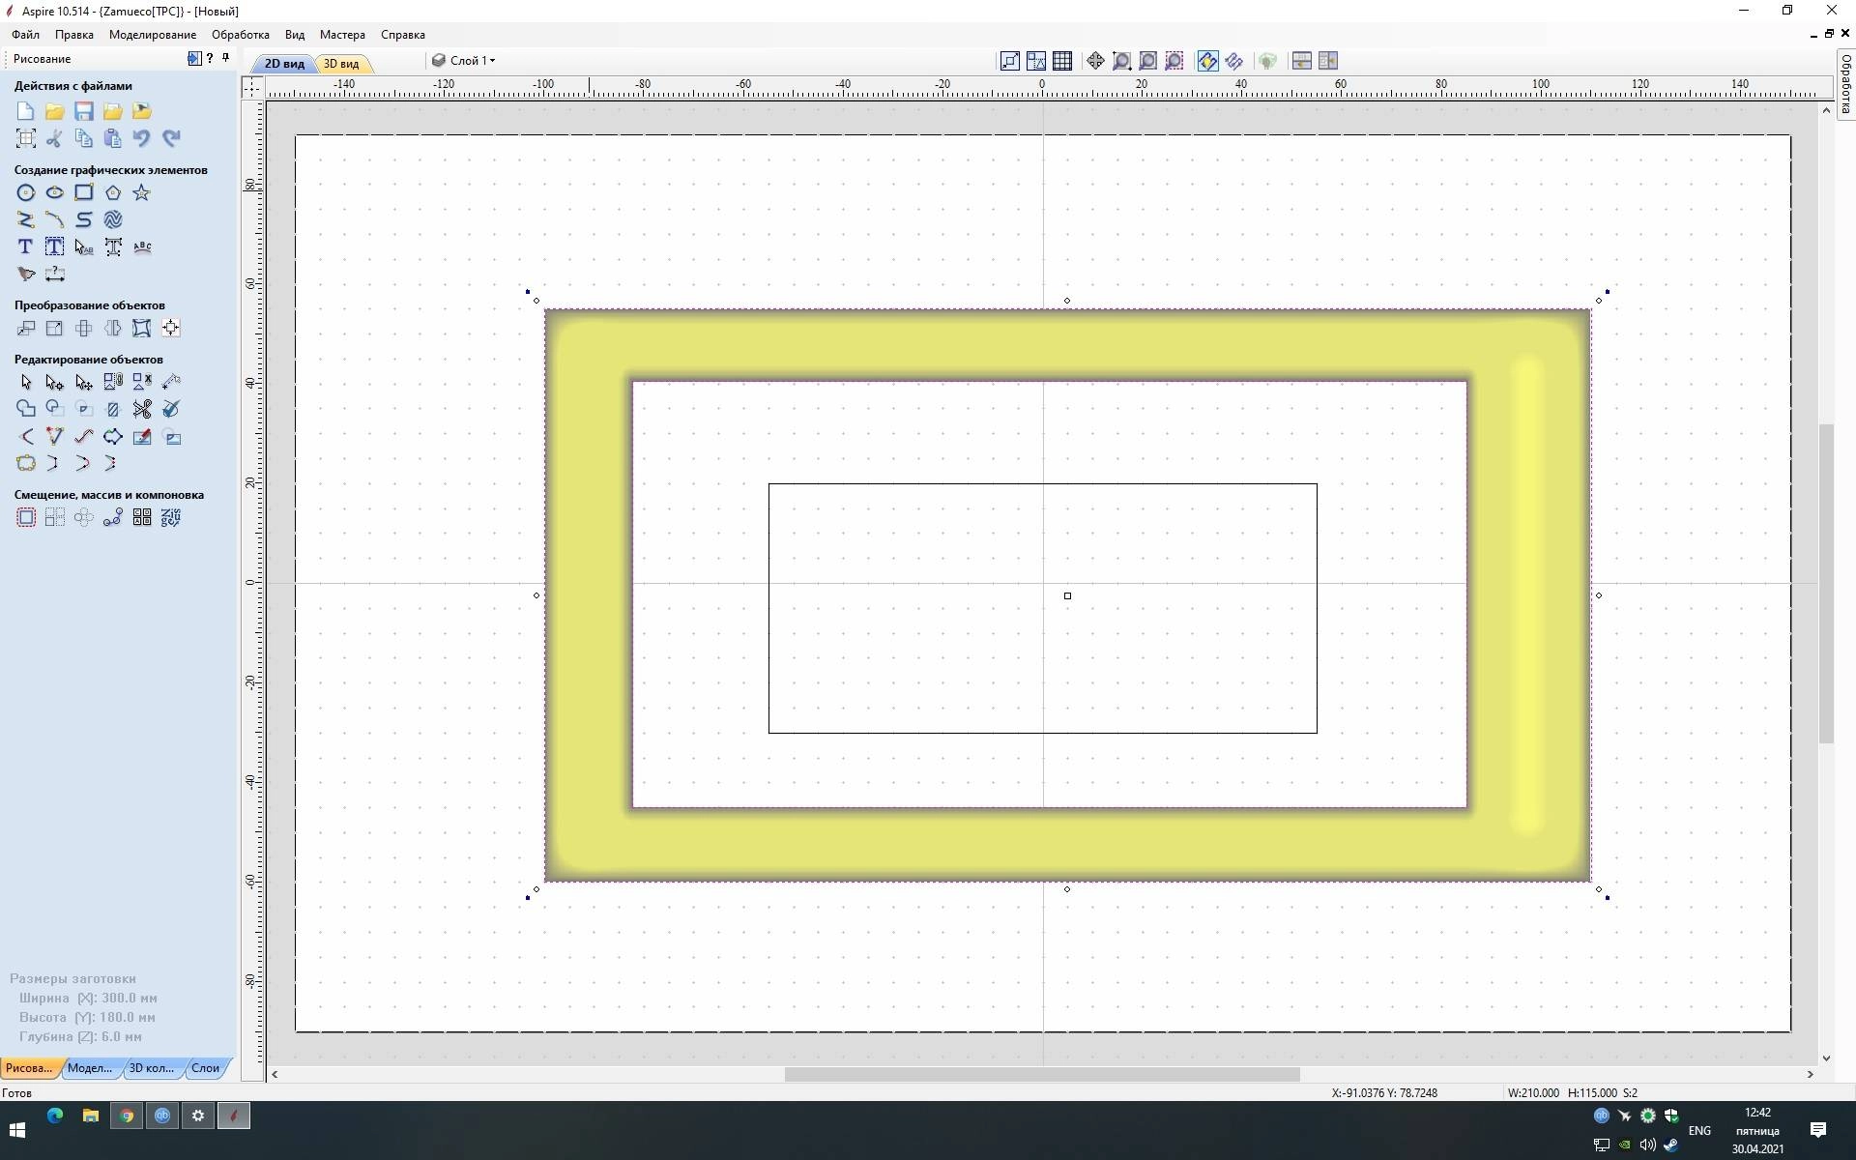Image resolution: width=1856 pixels, height=1160 pixels.
Task: Click the Weld vectors icon
Action: click(x=25, y=409)
